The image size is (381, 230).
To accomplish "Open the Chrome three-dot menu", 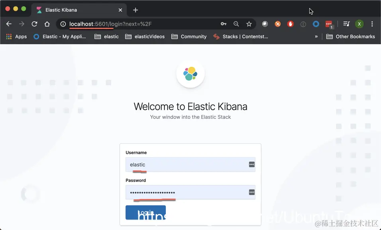I will (372, 24).
